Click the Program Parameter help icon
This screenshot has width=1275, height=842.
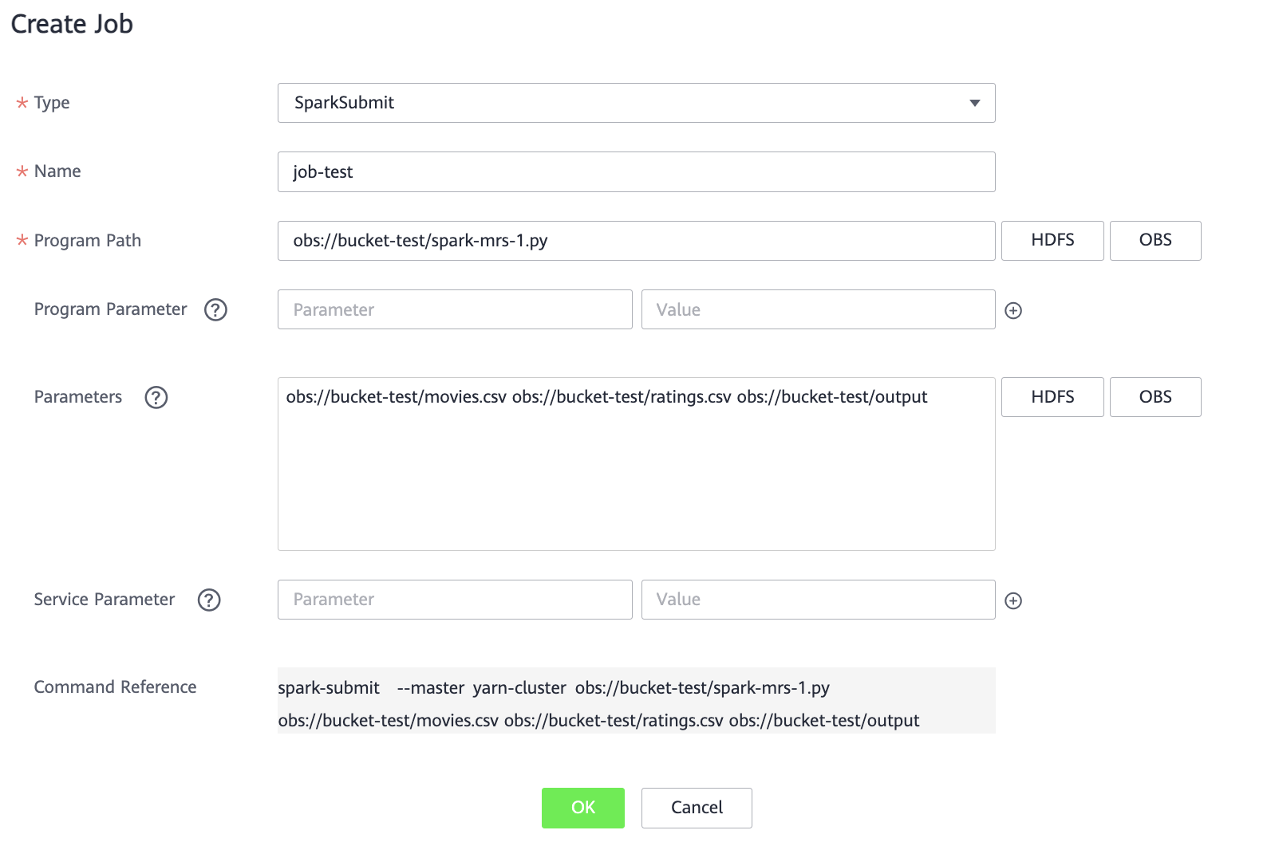[215, 309]
